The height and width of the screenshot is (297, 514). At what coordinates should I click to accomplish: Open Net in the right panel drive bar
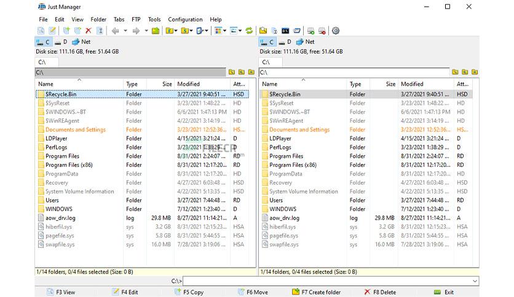coord(305,42)
